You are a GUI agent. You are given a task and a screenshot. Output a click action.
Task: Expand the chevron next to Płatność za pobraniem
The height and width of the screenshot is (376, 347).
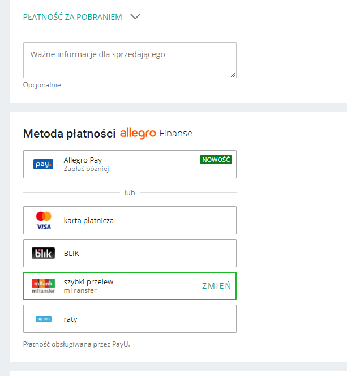[135, 17]
